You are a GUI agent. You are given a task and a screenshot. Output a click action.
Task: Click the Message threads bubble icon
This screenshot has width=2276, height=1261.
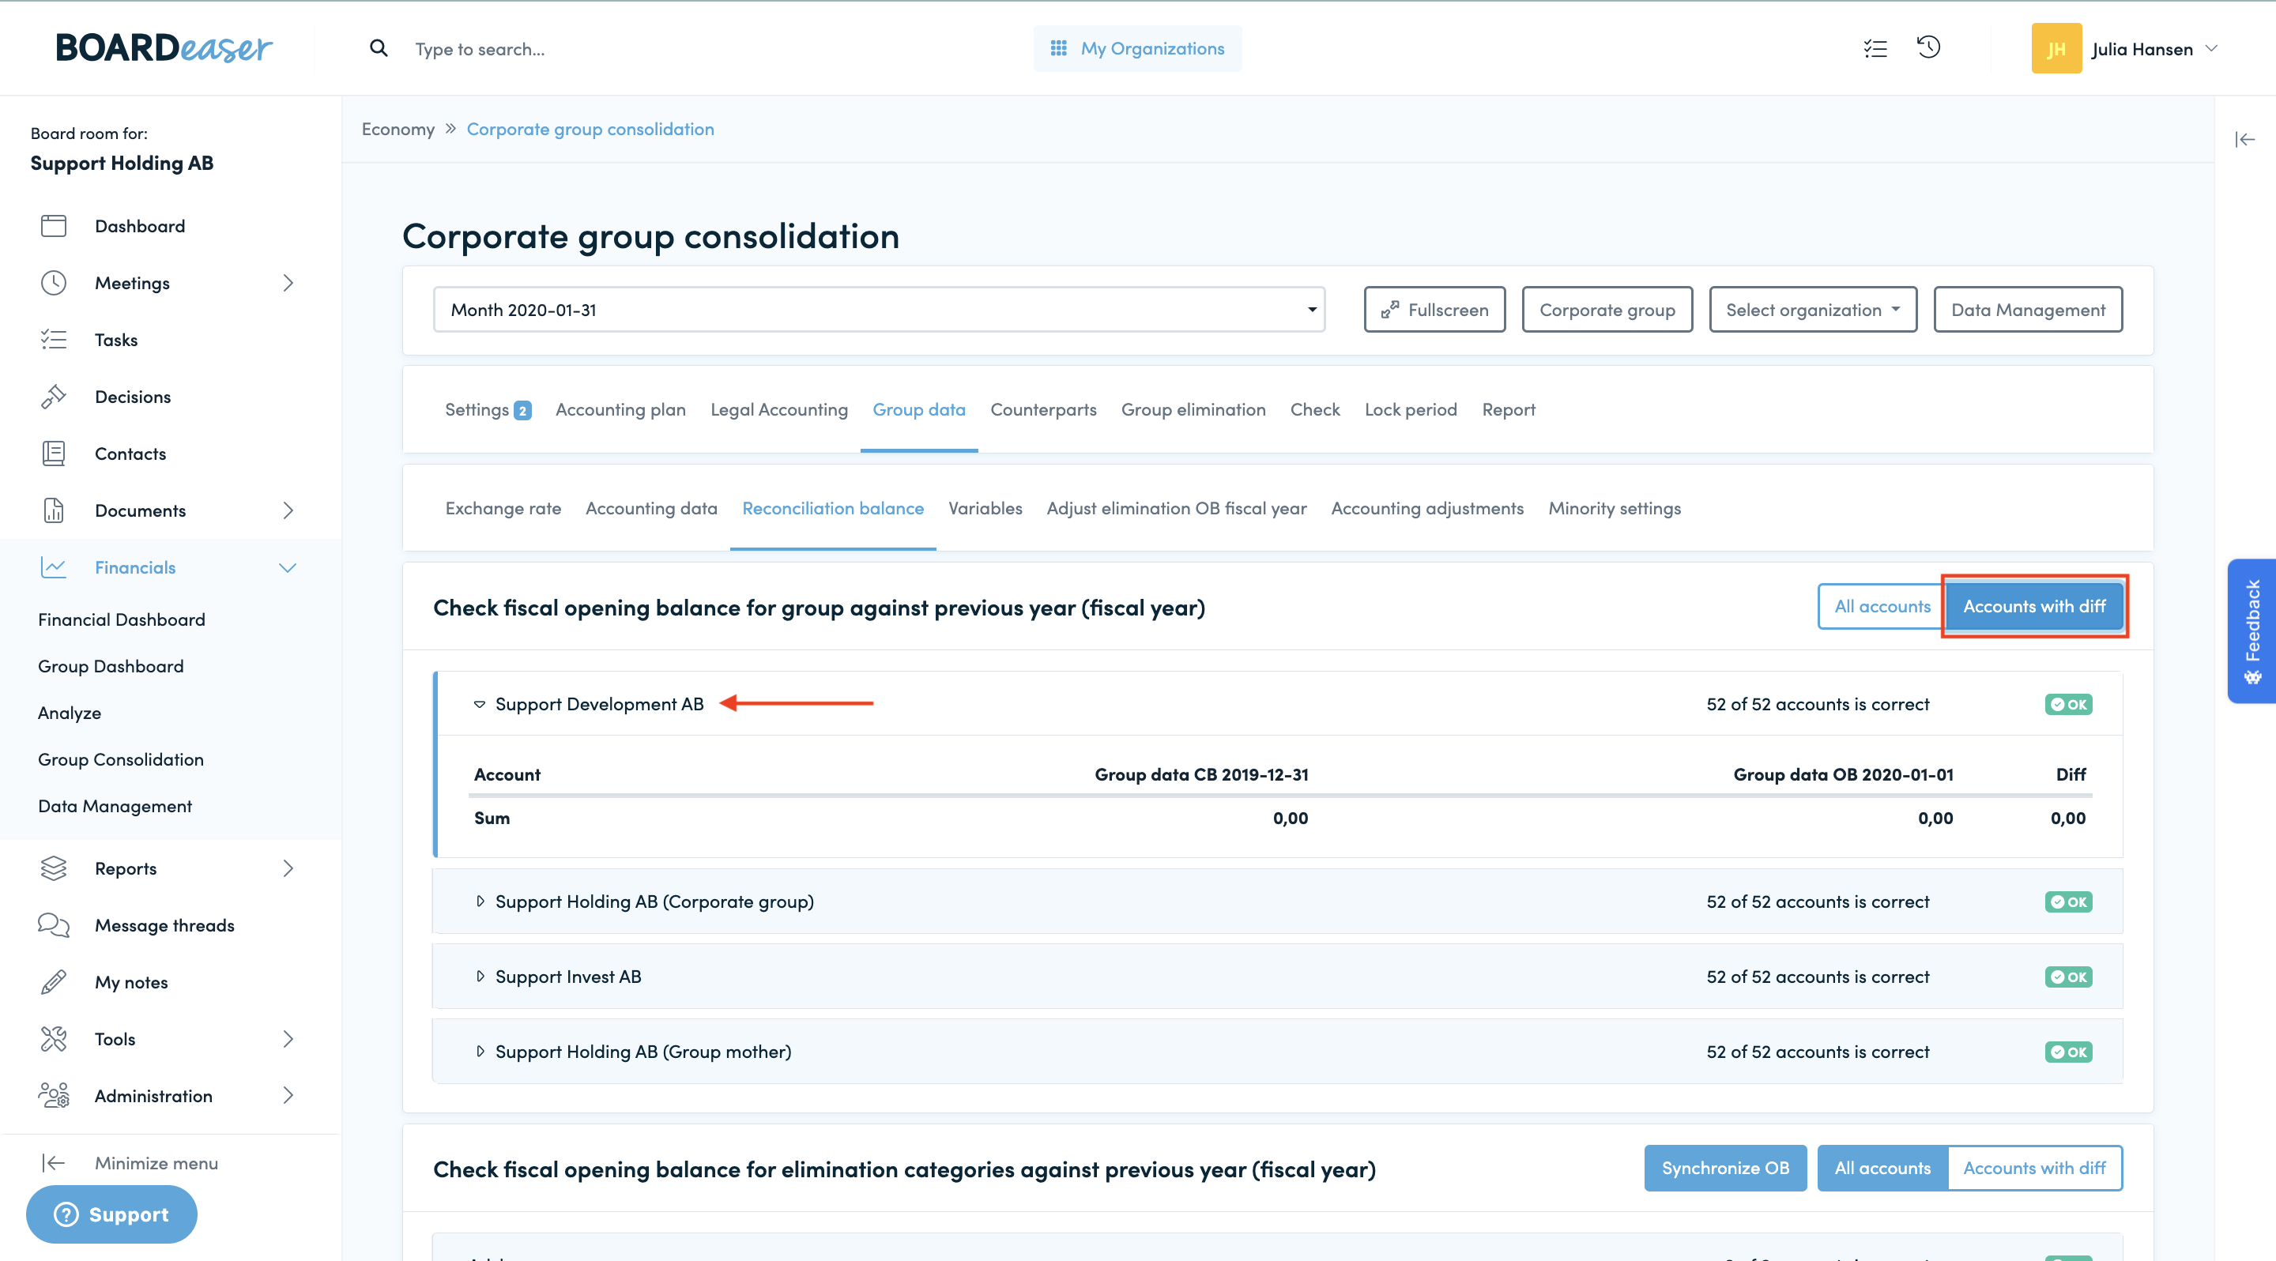pyautogui.click(x=54, y=925)
